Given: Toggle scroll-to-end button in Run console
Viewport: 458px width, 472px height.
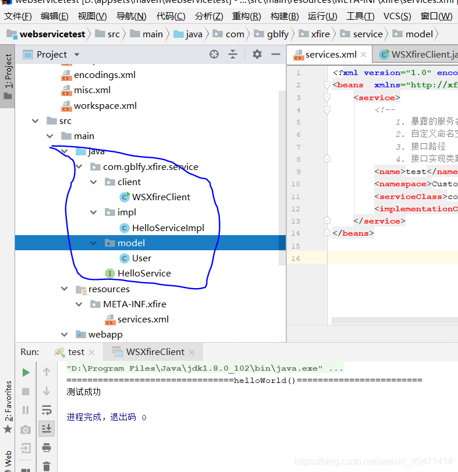Looking at the screenshot, I should pos(47,429).
